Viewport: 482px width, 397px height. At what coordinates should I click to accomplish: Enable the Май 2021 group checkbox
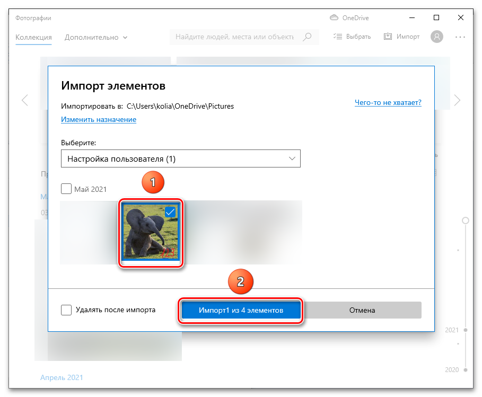[x=66, y=189]
